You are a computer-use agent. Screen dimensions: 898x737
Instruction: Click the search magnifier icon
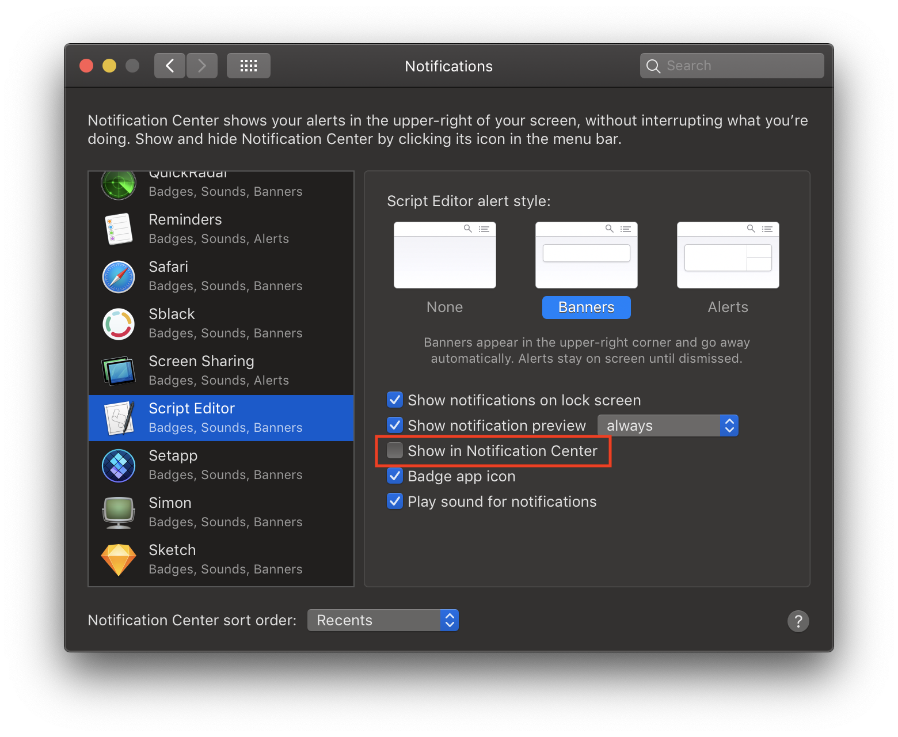pyautogui.click(x=653, y=66)
